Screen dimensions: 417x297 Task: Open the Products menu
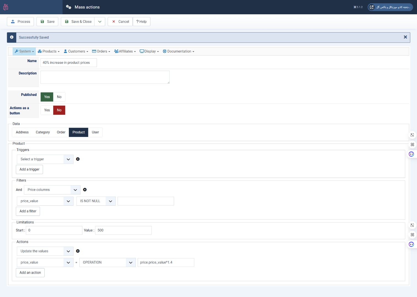pos(49,51)
